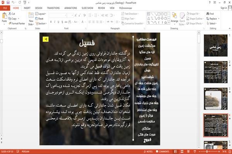
Task: Click the Copy button in Clipboard
Action: [12, 19]
